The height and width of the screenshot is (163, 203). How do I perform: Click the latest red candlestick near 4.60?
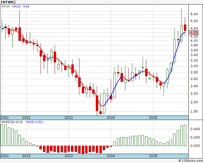click(x=185, y=27)
